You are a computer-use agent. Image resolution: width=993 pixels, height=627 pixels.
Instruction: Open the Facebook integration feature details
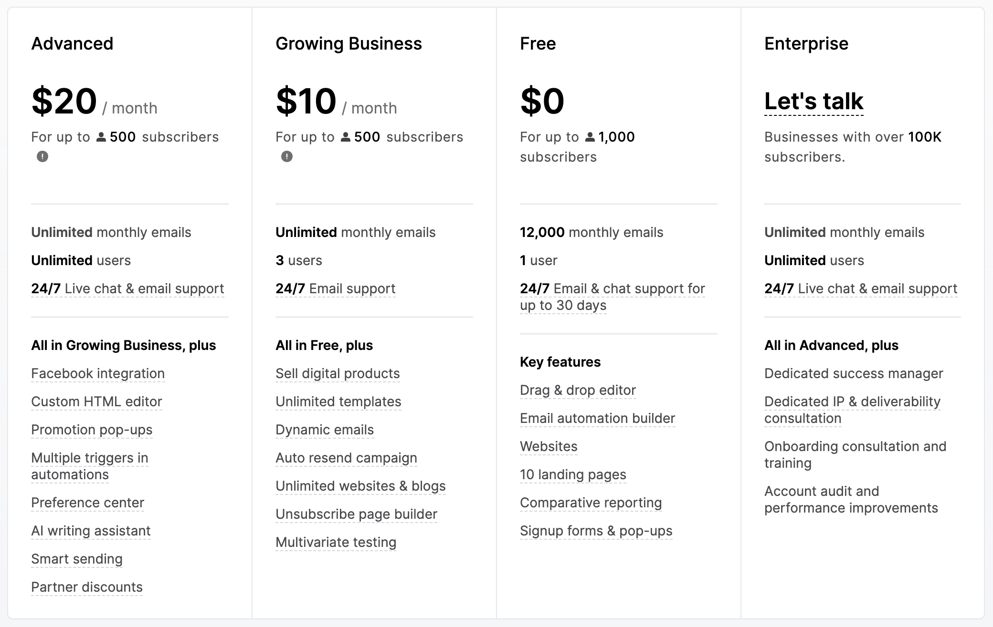(x=97, y=374)
